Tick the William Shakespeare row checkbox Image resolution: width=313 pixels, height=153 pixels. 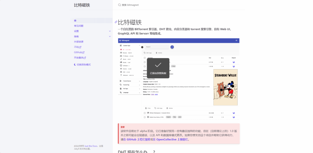point(145,113)
